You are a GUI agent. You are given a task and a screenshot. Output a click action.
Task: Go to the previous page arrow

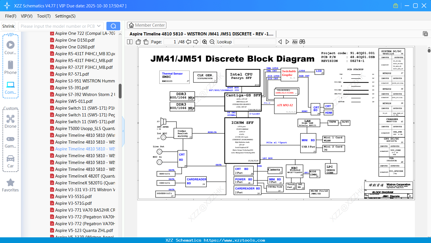pos(188,42)
